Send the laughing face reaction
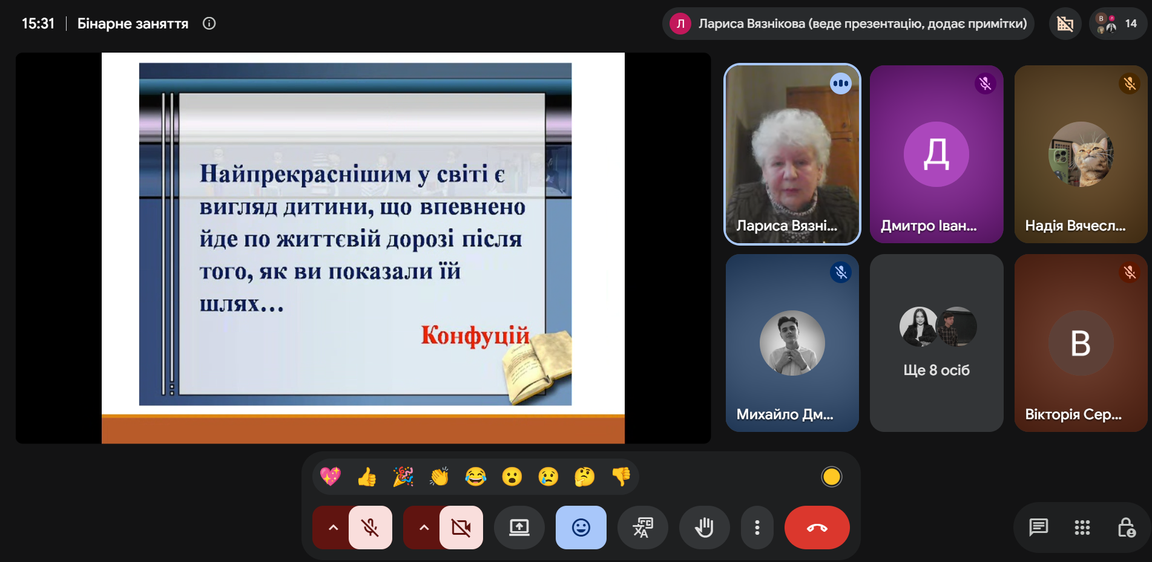Viewport: 1152px width, 562px height. pos(476,477)
